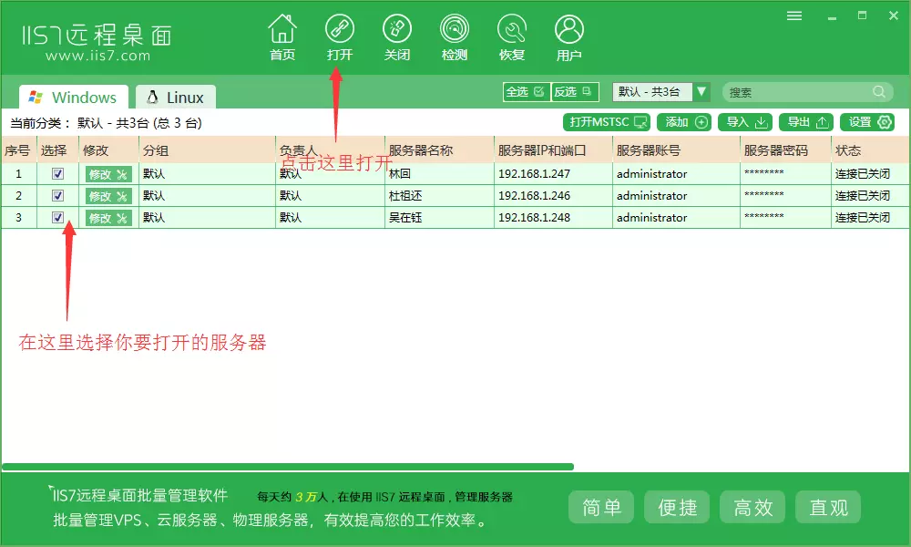Click 全选 select all button
Screen dimensions: 911x547
click(x=526, y=92)
